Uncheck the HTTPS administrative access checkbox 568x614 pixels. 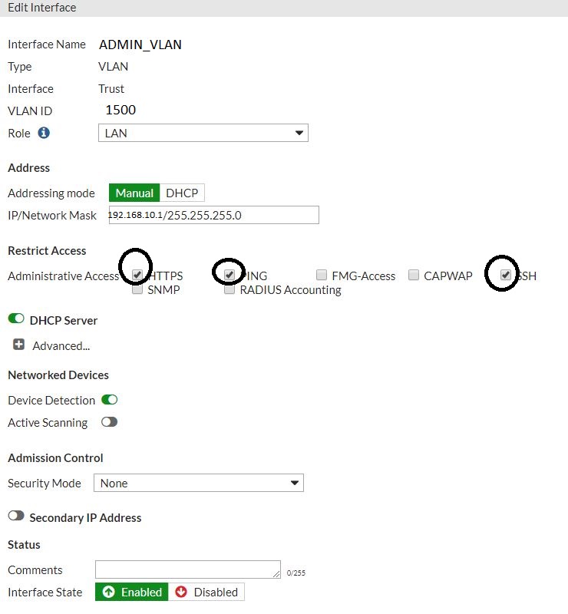[x=137, y=275]
